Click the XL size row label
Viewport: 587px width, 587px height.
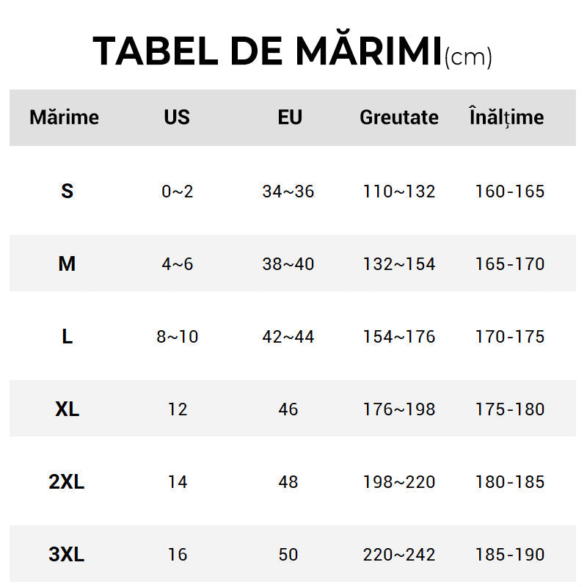click(67, 409)
